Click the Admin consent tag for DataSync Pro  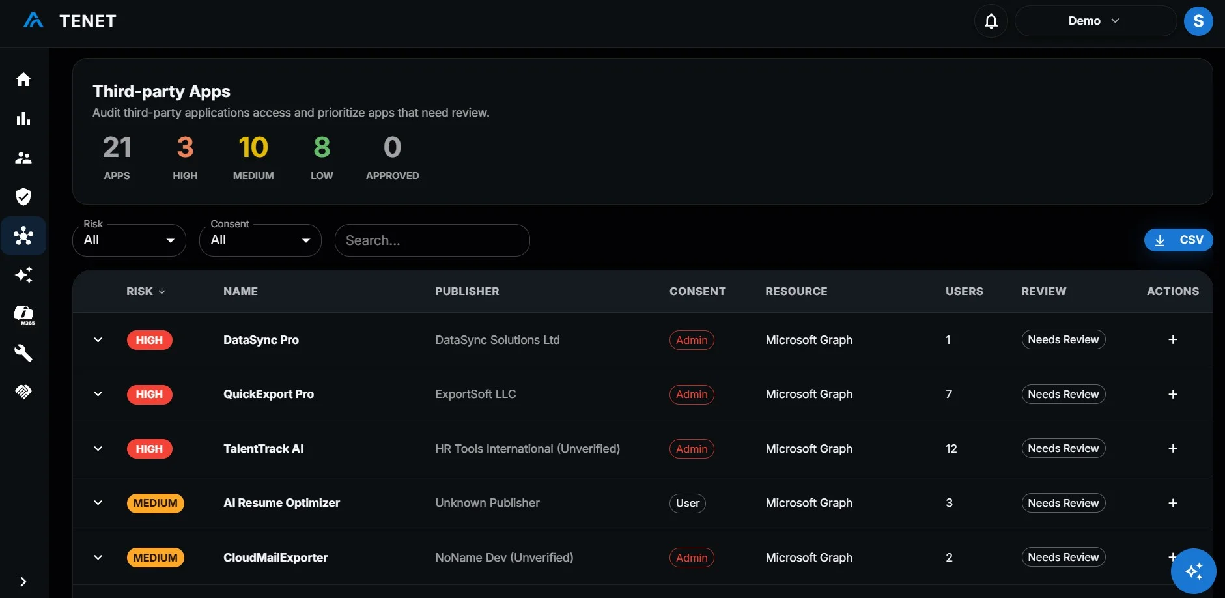click(x=692, y=340)
